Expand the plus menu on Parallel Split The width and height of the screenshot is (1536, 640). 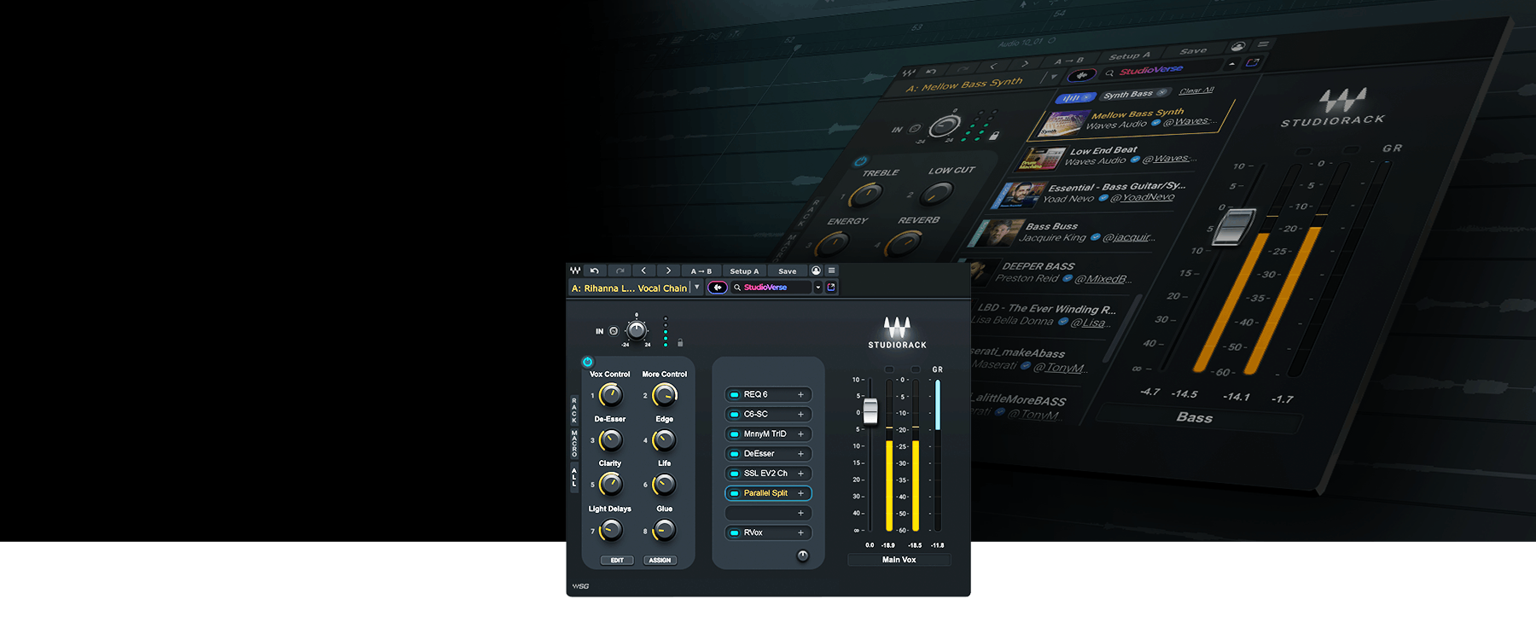point(800,493)
